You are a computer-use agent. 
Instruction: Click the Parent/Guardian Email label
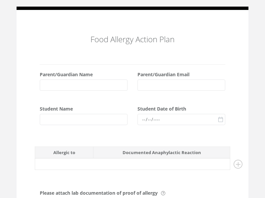pos(163,75)
